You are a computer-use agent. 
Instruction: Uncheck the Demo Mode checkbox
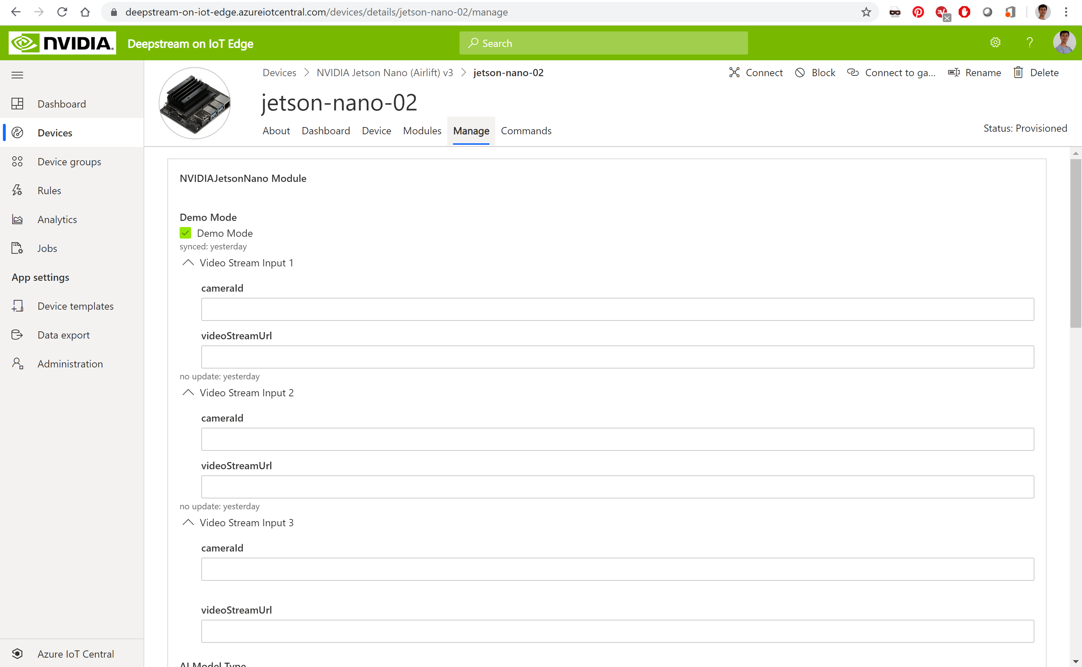[185, 233]
